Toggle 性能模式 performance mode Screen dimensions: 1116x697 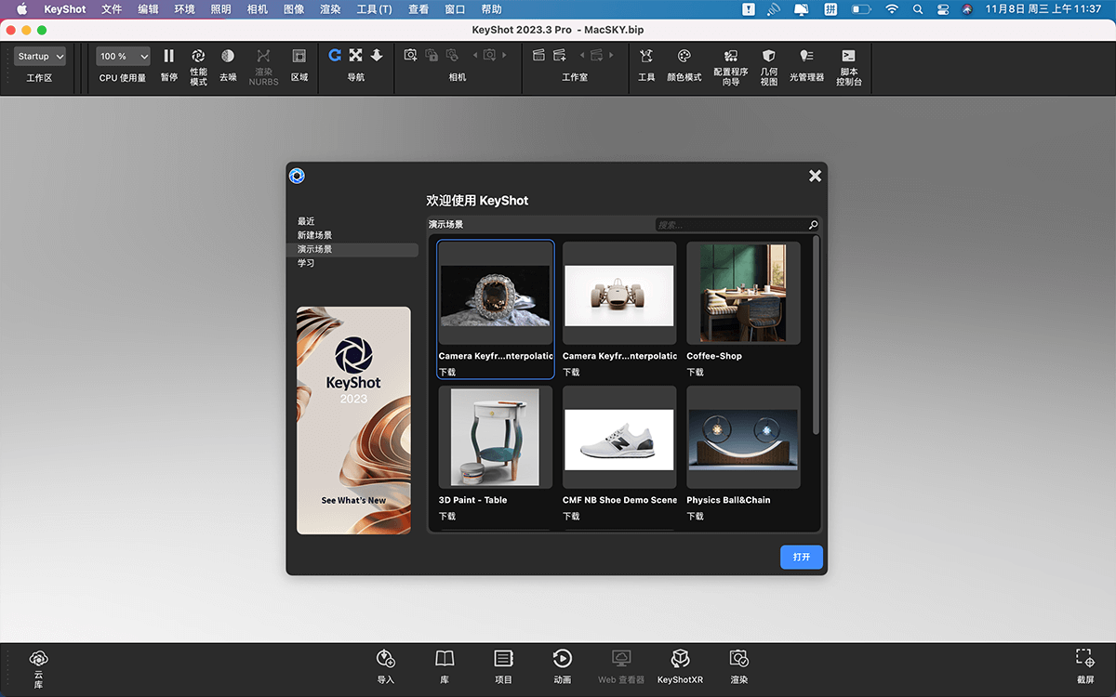point(198,57)
